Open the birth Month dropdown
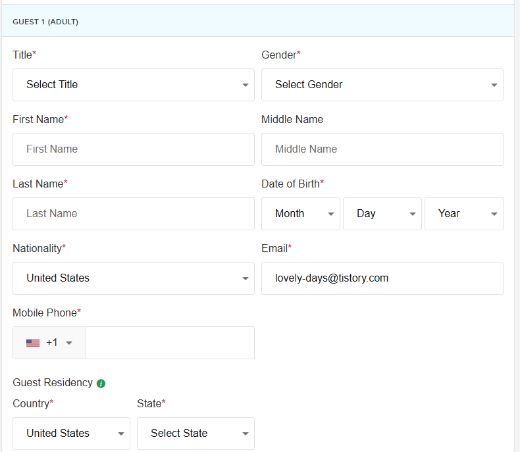This screenshot has width=520, height=452. pos(300,214)
